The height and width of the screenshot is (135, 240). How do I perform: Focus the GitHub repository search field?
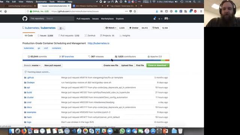pos(60,18)
